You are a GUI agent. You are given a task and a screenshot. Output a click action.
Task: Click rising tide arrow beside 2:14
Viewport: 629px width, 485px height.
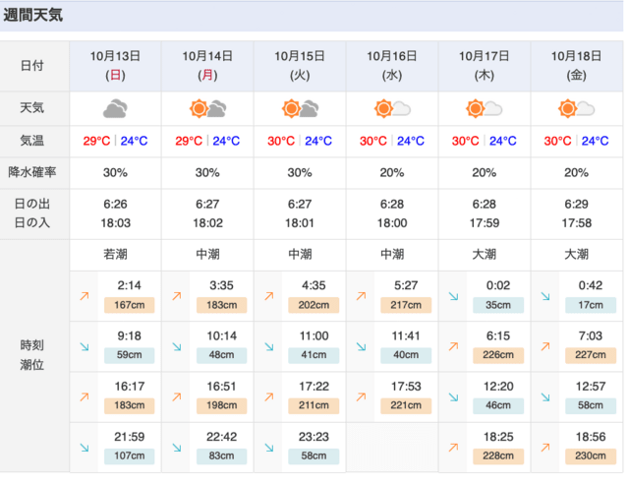(x=85, y=296)
